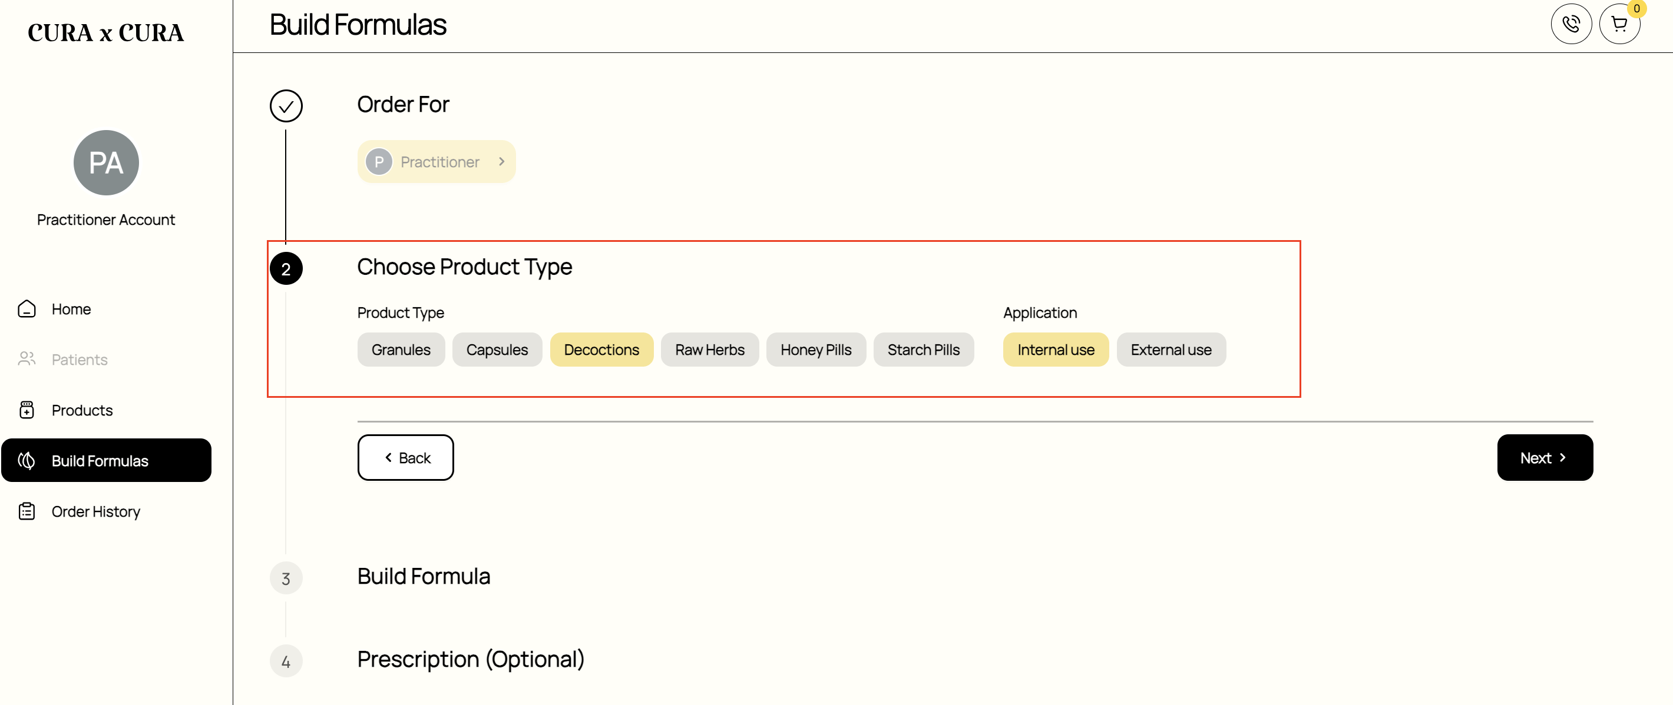Click the Order For heading
Viewport: 1673px width, 705px height.
point(404,104)
